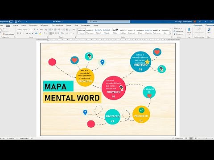The image size is (214, 160).
Task: Open the Font dialog launcher
Action: pos(48,37)
